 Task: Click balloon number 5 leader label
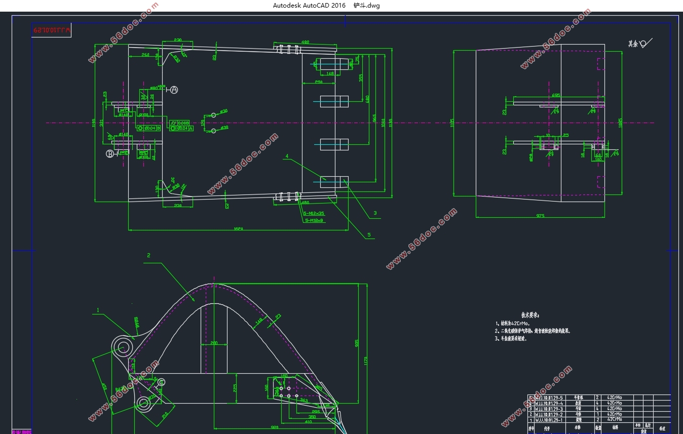pyautogui.click(x=369, y=234)
